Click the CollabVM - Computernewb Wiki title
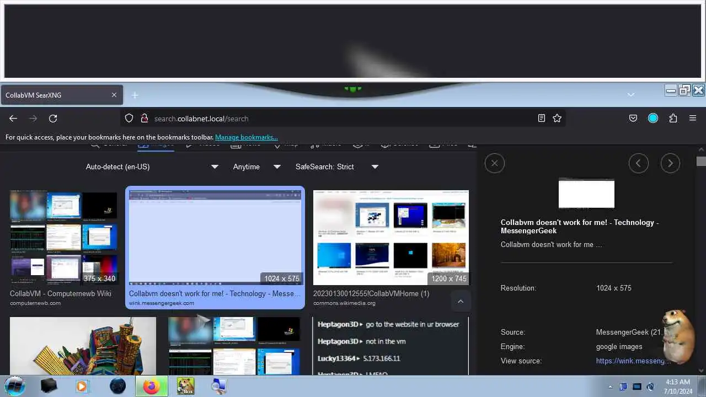Screen dimensions: 706x397 coord(61,293)
